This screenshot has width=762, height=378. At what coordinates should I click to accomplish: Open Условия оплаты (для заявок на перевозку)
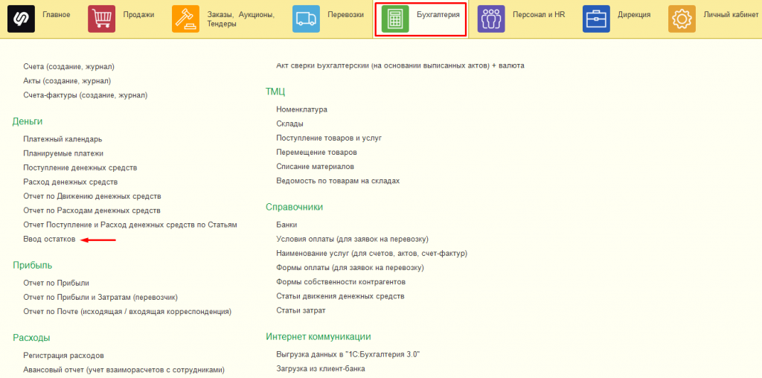(x=352, y=240)
